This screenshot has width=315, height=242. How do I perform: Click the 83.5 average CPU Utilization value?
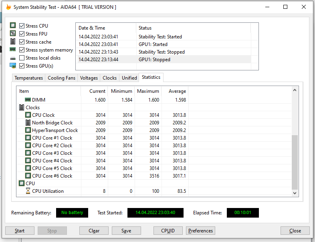182,191
